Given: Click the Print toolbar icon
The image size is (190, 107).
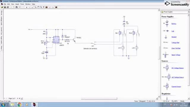Looking at the screenshot, I should click(x=8, y=7).
